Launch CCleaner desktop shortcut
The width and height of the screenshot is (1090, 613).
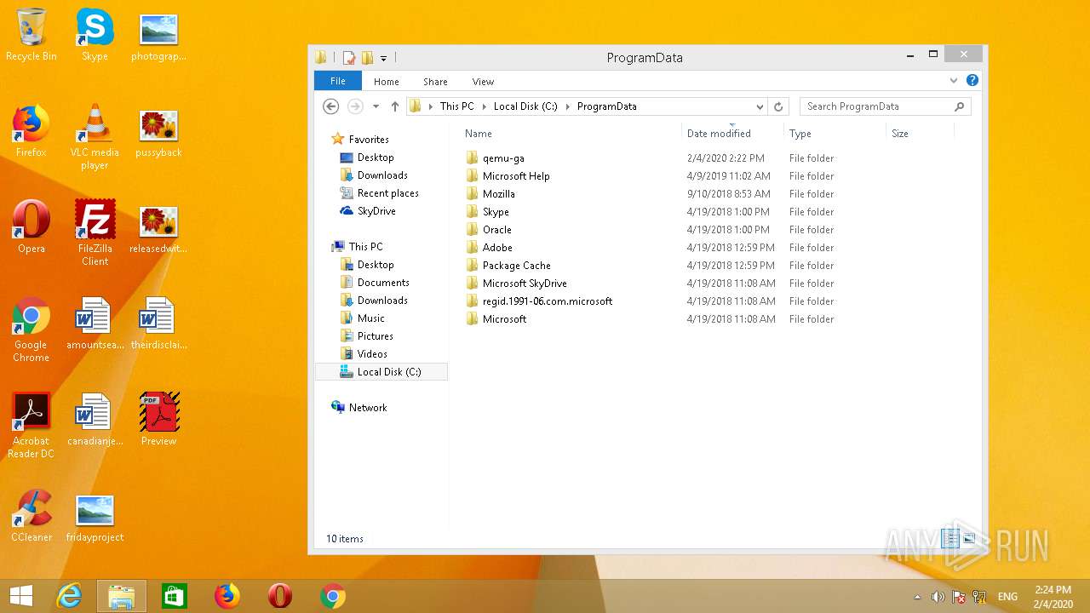click(x=31, y=515)
